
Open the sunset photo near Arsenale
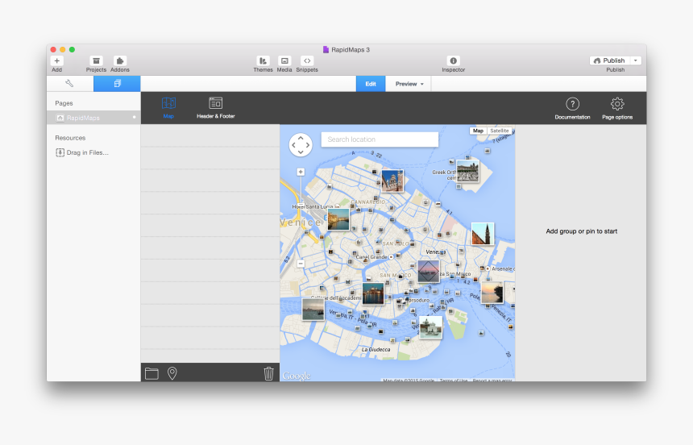(492, 293)
